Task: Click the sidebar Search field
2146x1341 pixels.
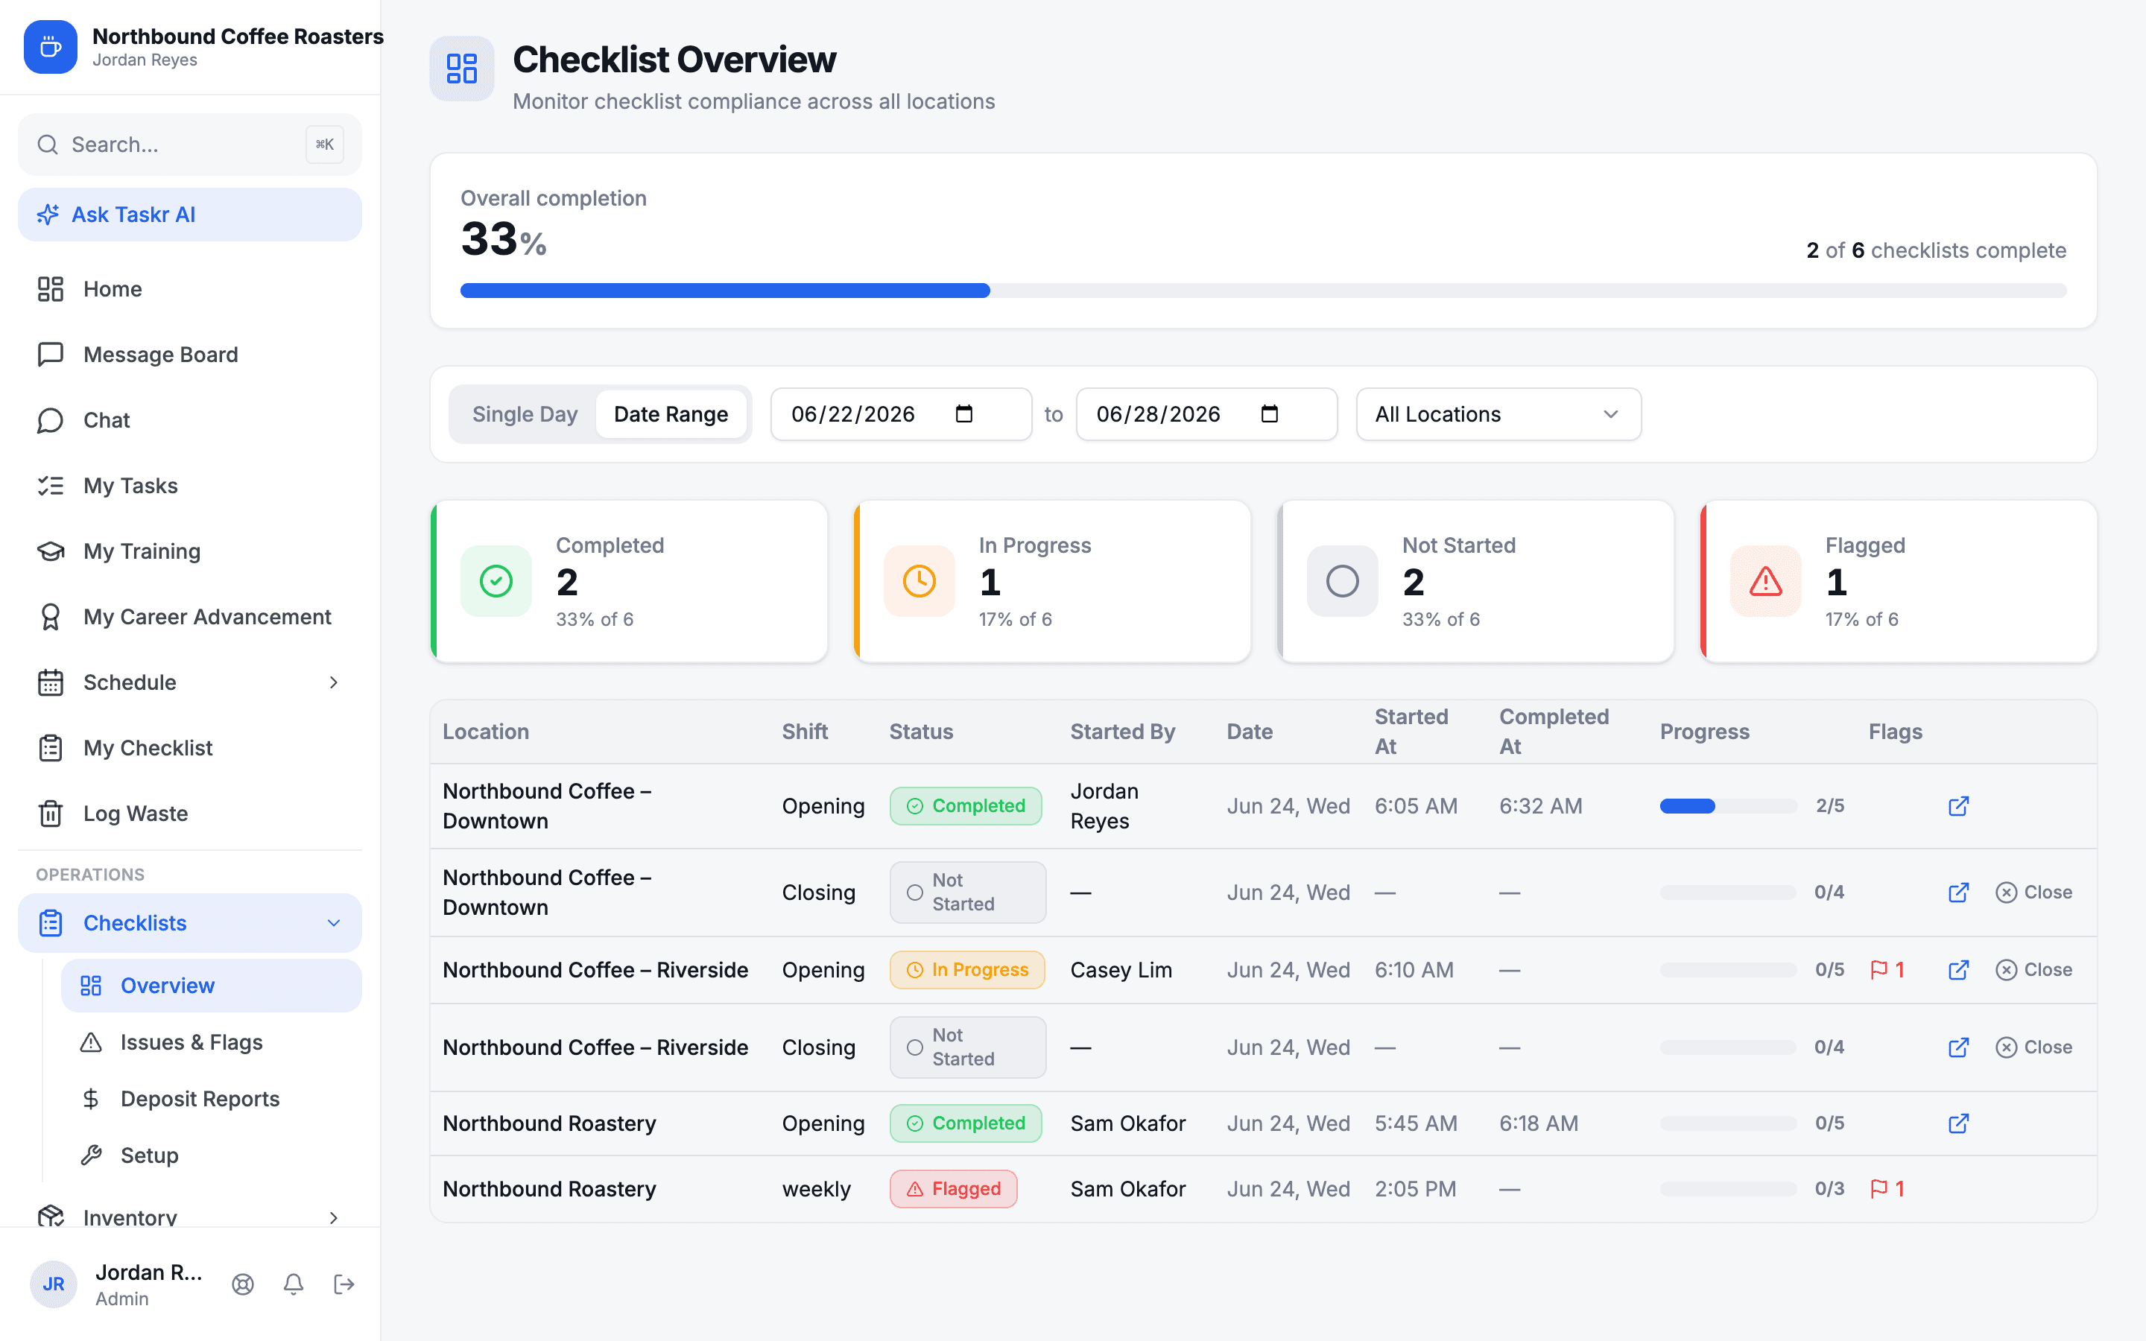Action: pos(190,145)
